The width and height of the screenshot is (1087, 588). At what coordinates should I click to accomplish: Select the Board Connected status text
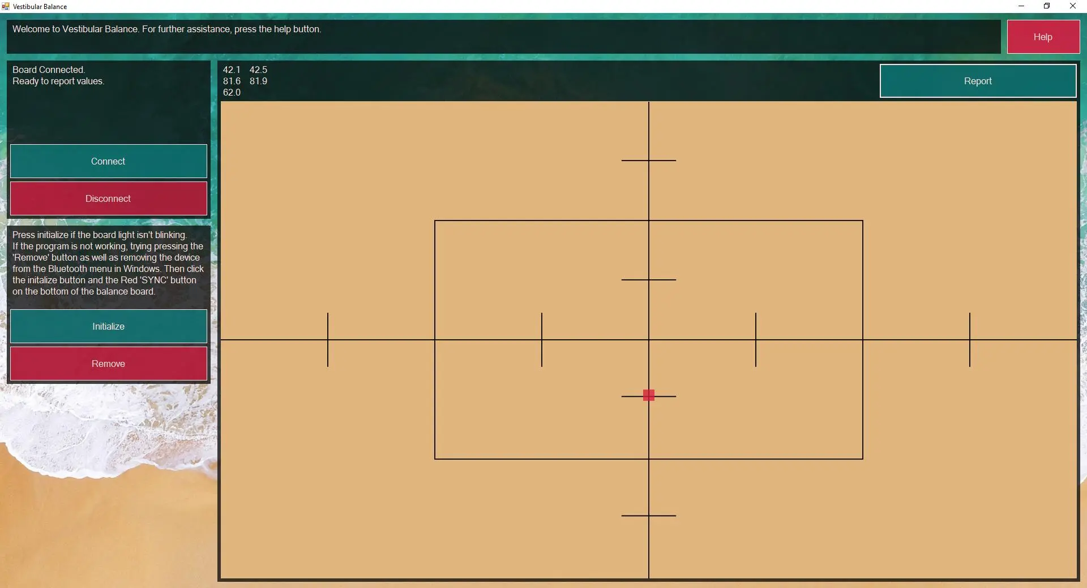[49, 70]
